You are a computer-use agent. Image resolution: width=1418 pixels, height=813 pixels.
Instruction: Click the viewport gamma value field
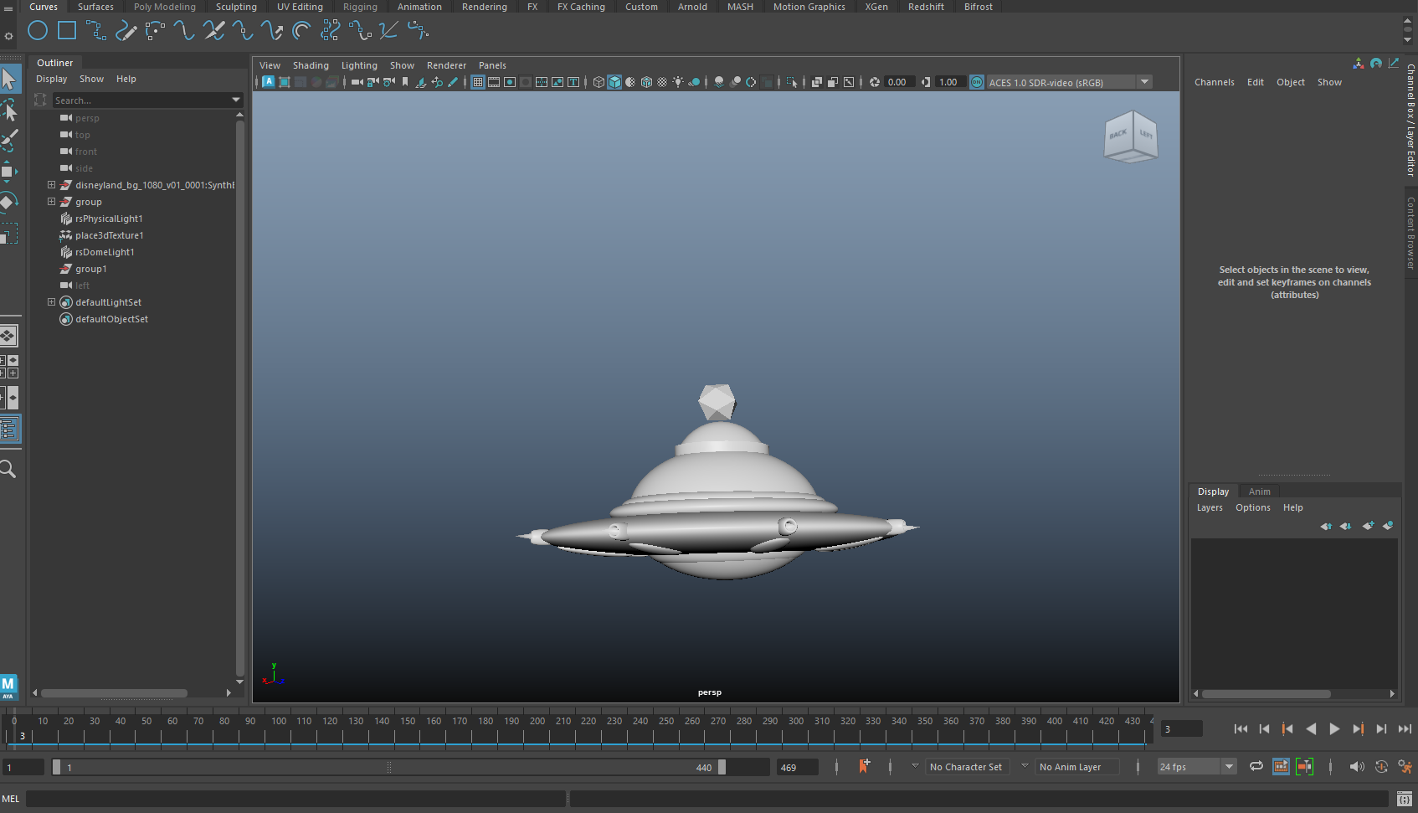point(950,82)
